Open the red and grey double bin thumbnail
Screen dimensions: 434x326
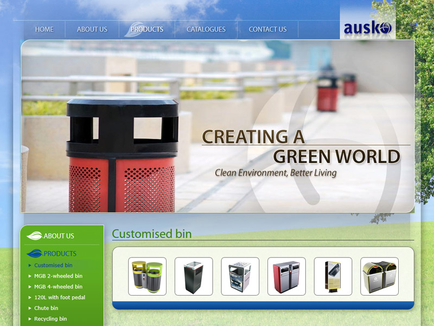pyautogui.click(x=287, y=277)
